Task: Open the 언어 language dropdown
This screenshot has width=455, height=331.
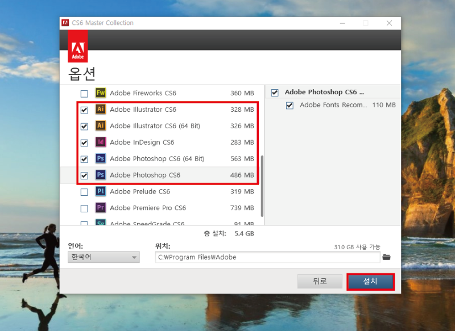Action: pyautogui.click(x=104, y=257)
